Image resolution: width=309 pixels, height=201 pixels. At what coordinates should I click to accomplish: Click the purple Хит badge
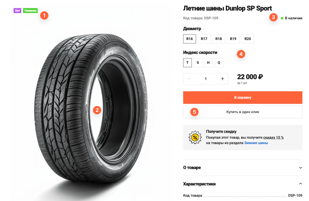[18, 11]
